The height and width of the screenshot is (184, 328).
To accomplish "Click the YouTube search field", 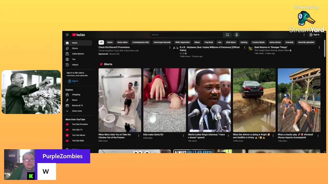I will pos(186,35).
